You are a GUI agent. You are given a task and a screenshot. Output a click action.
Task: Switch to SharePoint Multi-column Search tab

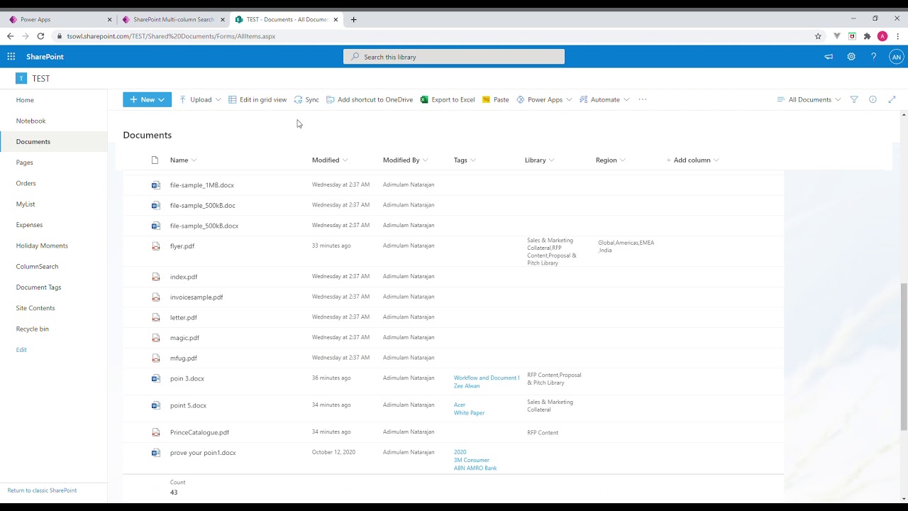coord(174,20)
